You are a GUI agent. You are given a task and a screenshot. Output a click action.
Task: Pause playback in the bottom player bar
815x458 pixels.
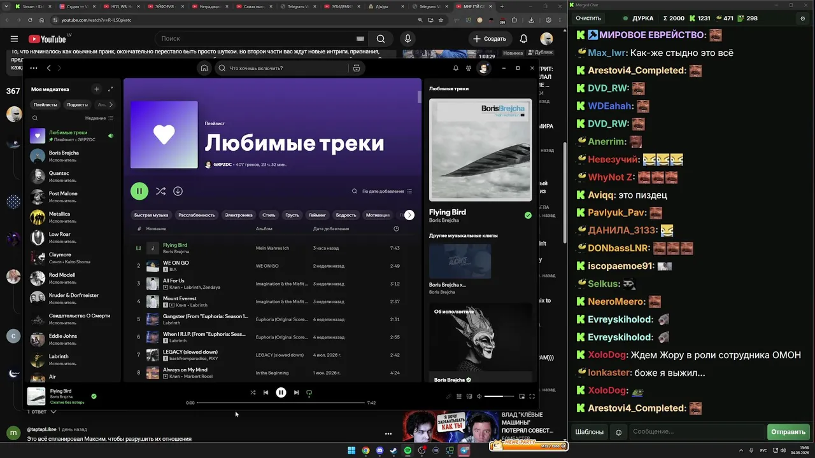(281, 392)
